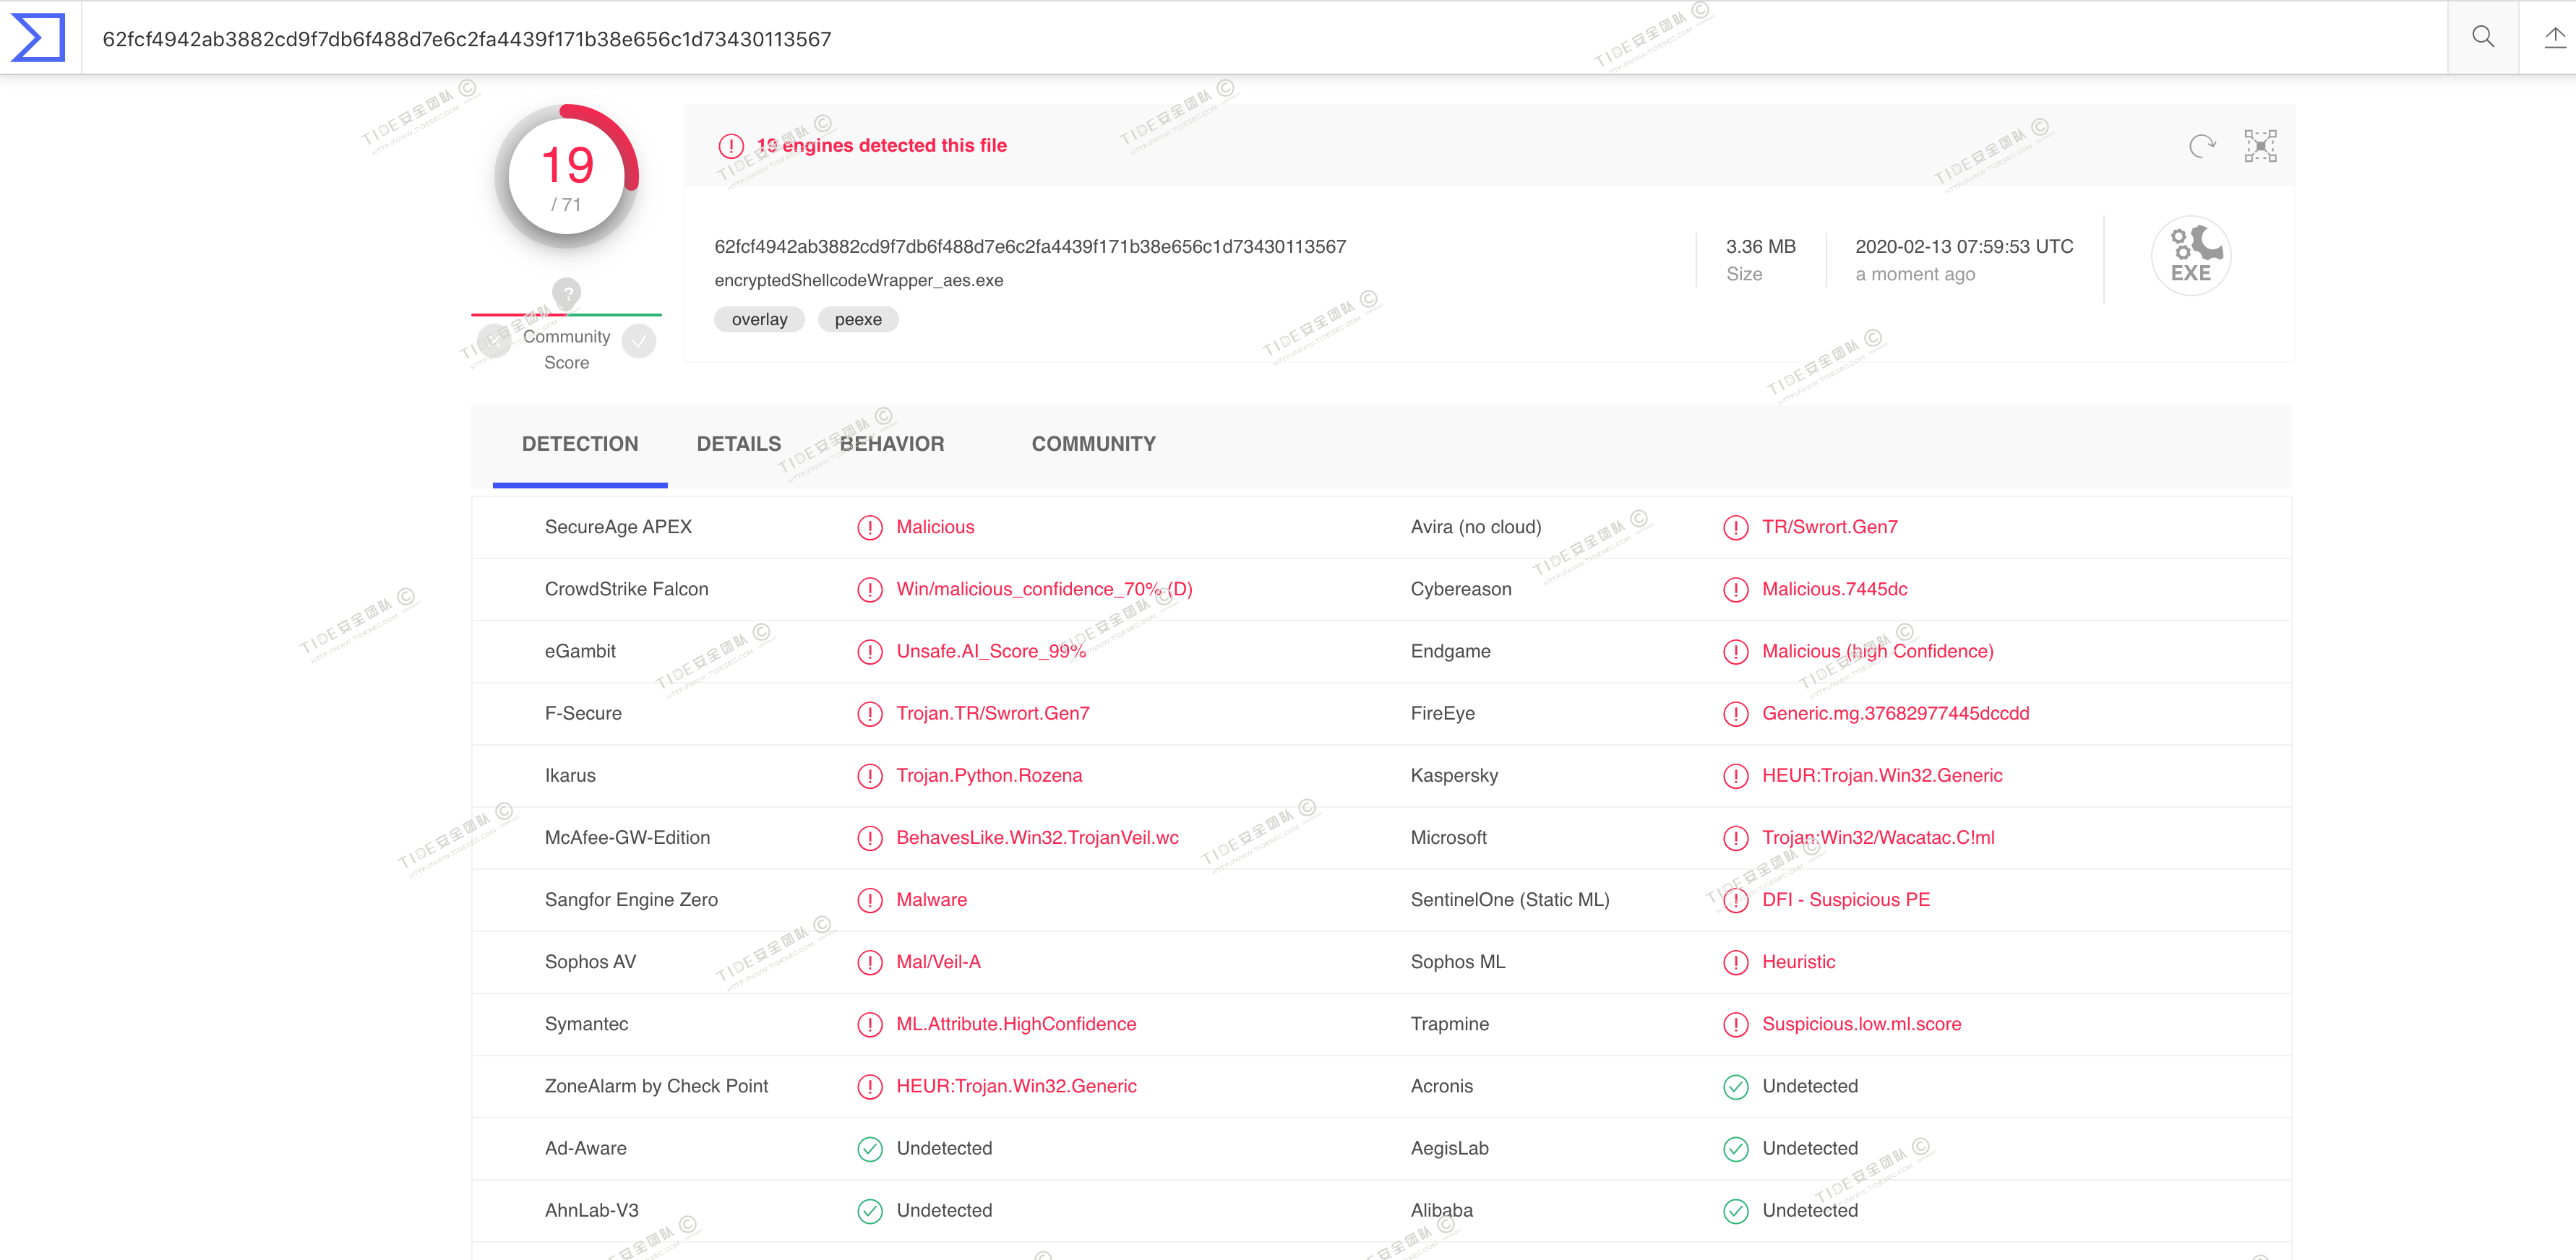Click the Trojan.Python.Rozena detection result
2576x1260 pixels.
(988, 775)
